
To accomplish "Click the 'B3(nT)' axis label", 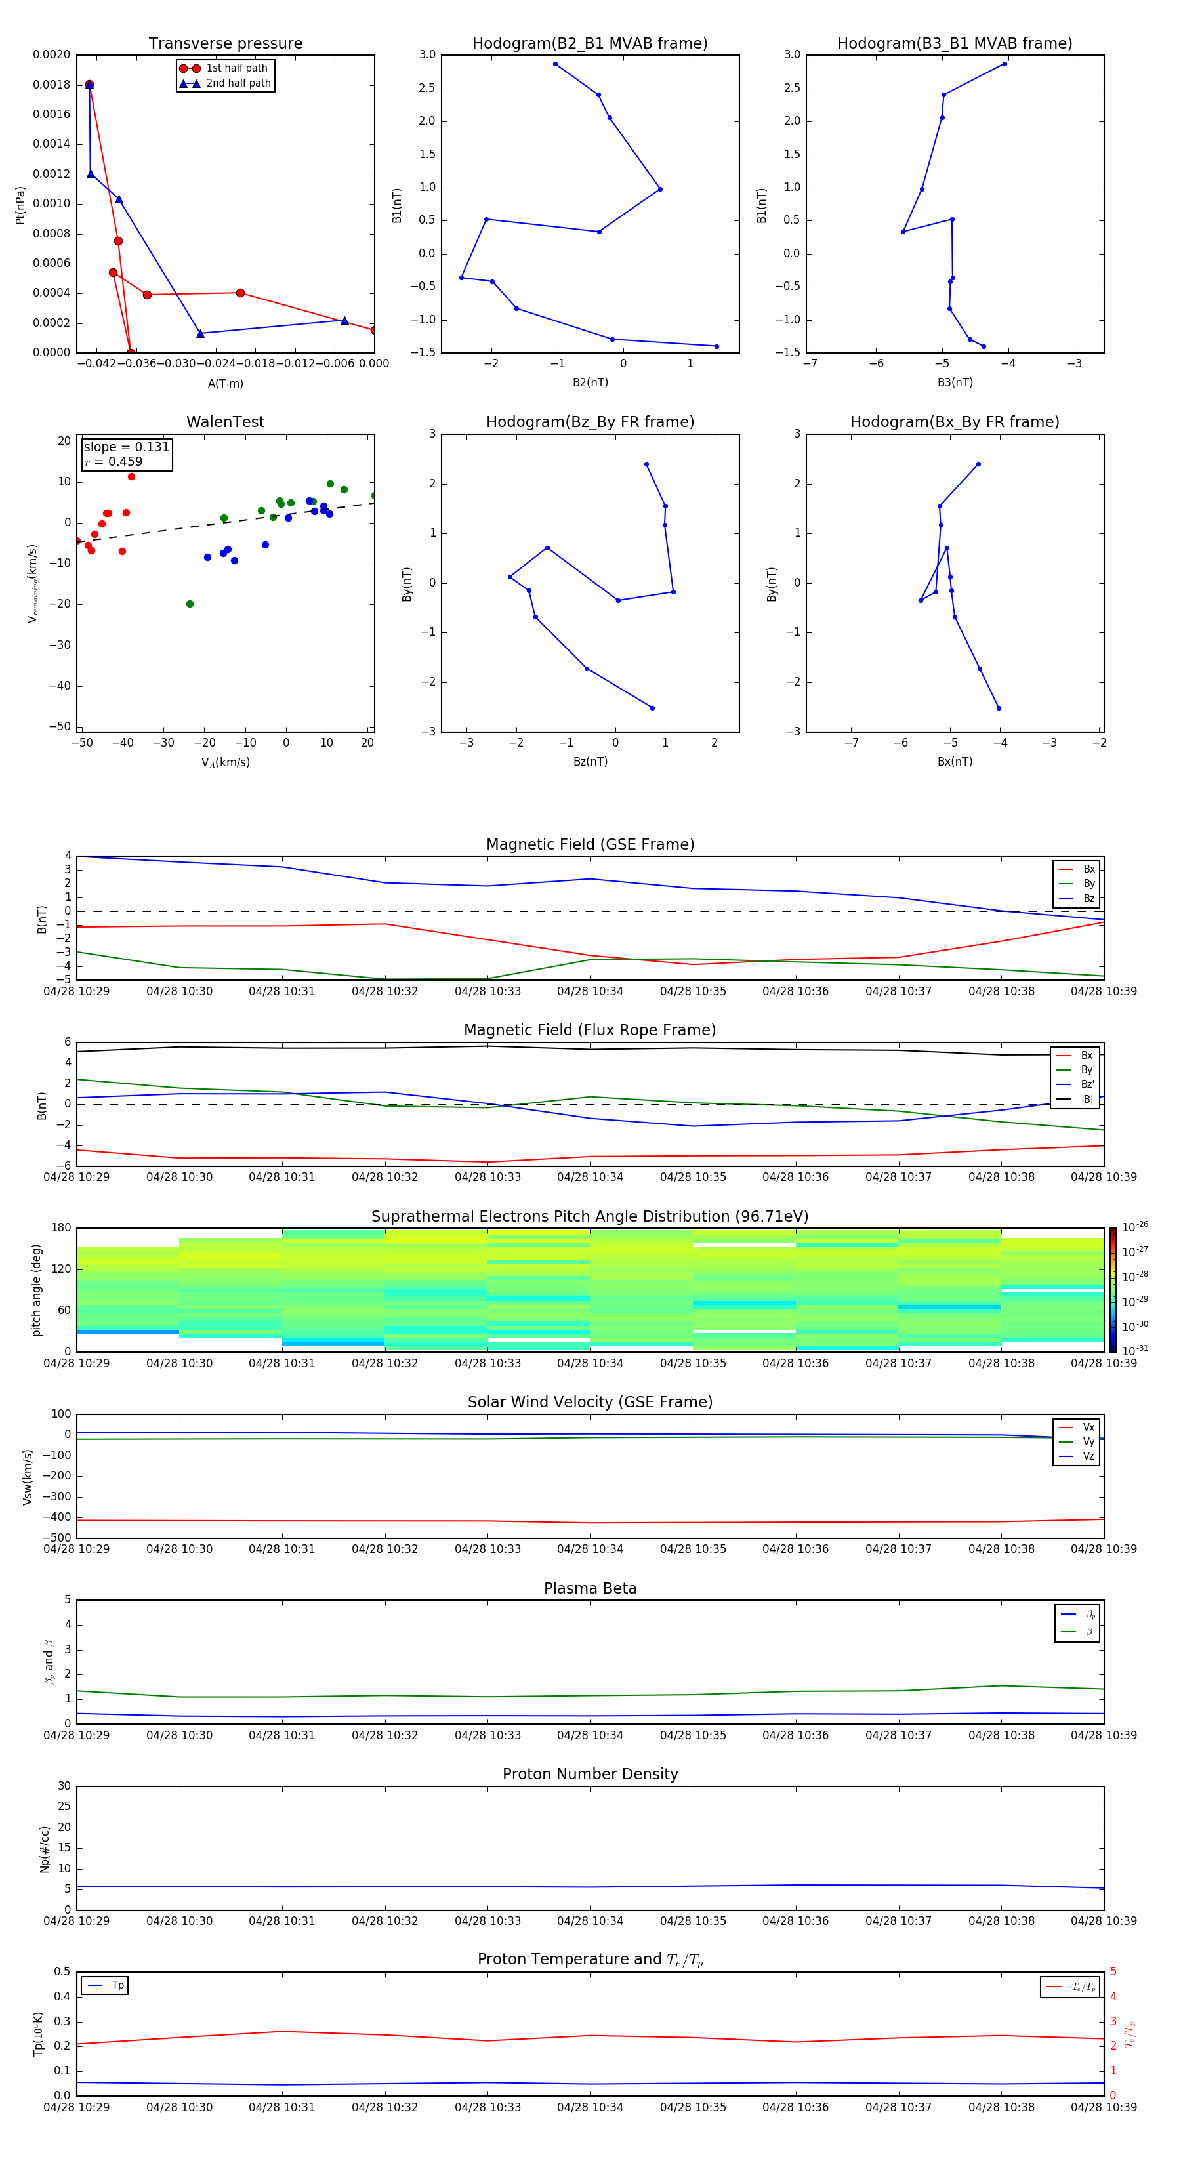I will pyautogui.click(x=955, y=382).
